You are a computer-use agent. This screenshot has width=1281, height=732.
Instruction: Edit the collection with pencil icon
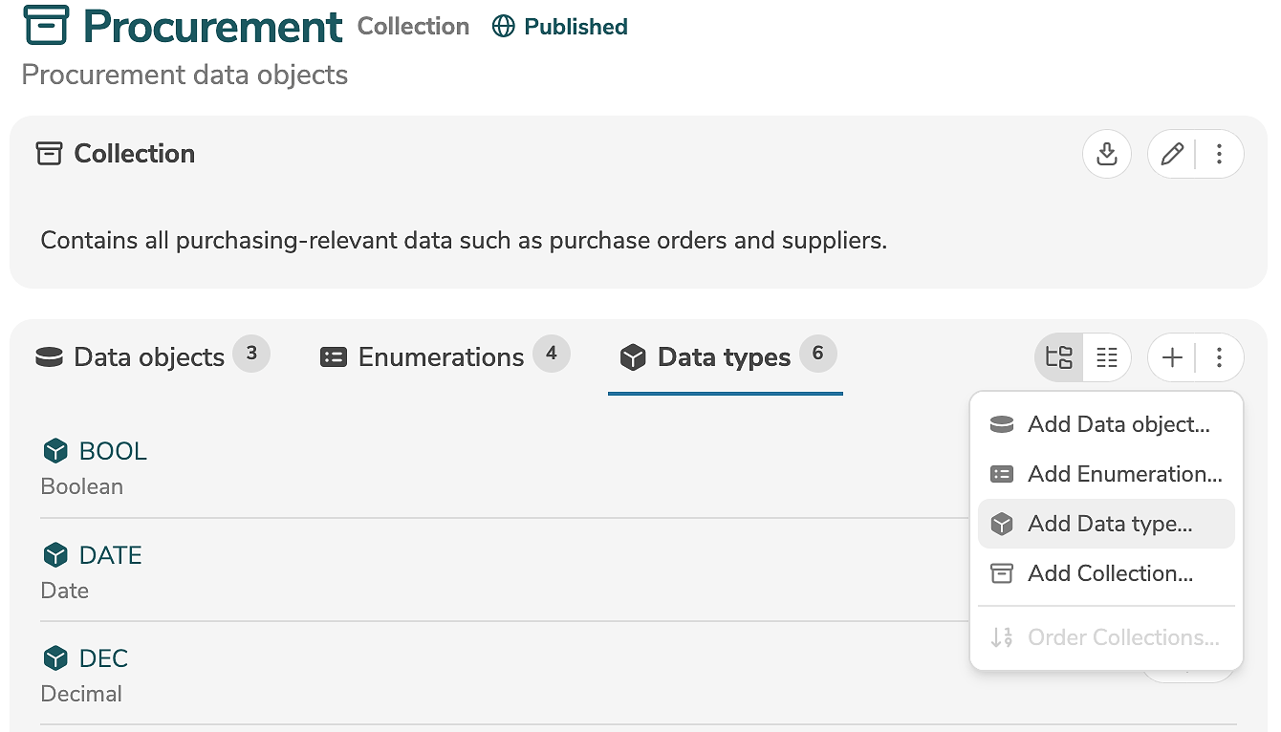pyautogui.click(x=1172, y=154)
